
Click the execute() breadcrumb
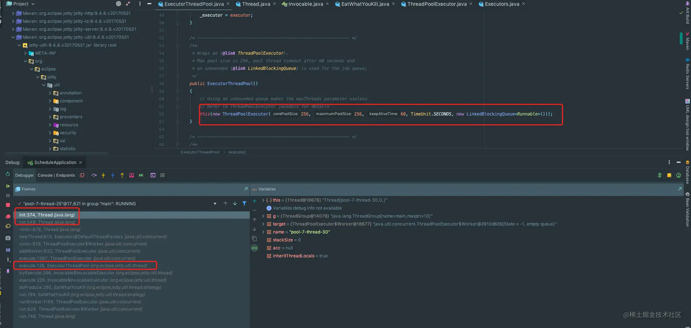click(x=237, y=152)
